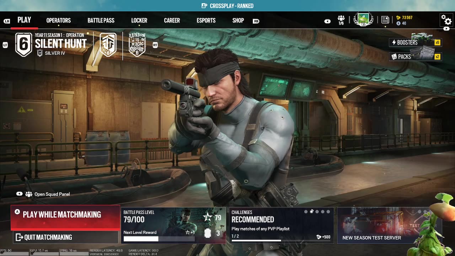Open the New Season Test Server card

coord(389,225)
